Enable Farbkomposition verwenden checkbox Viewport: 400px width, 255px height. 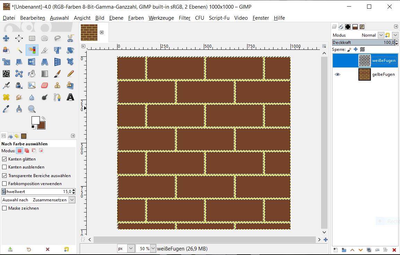[x=5, y=183]
